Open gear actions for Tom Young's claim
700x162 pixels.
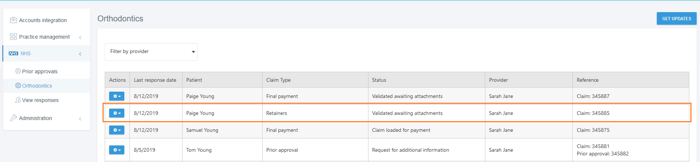pos(117,150)
